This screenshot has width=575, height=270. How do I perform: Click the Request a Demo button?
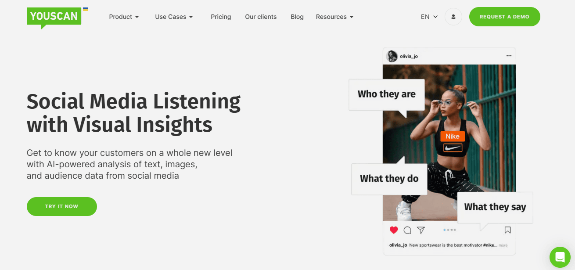(504, 17)
